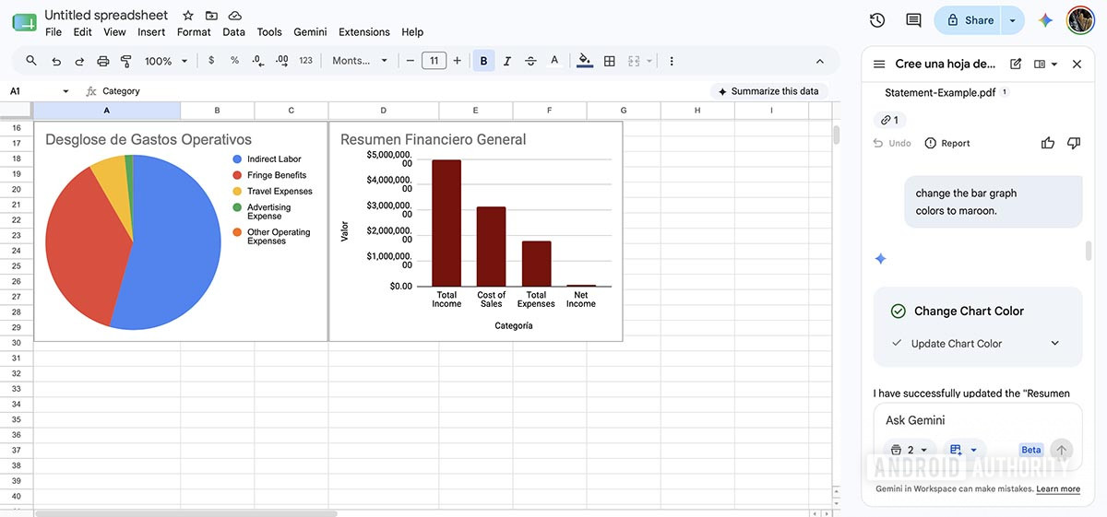
Task: Increase decimal places in toolbar
Action: click(x=282, y=61)
